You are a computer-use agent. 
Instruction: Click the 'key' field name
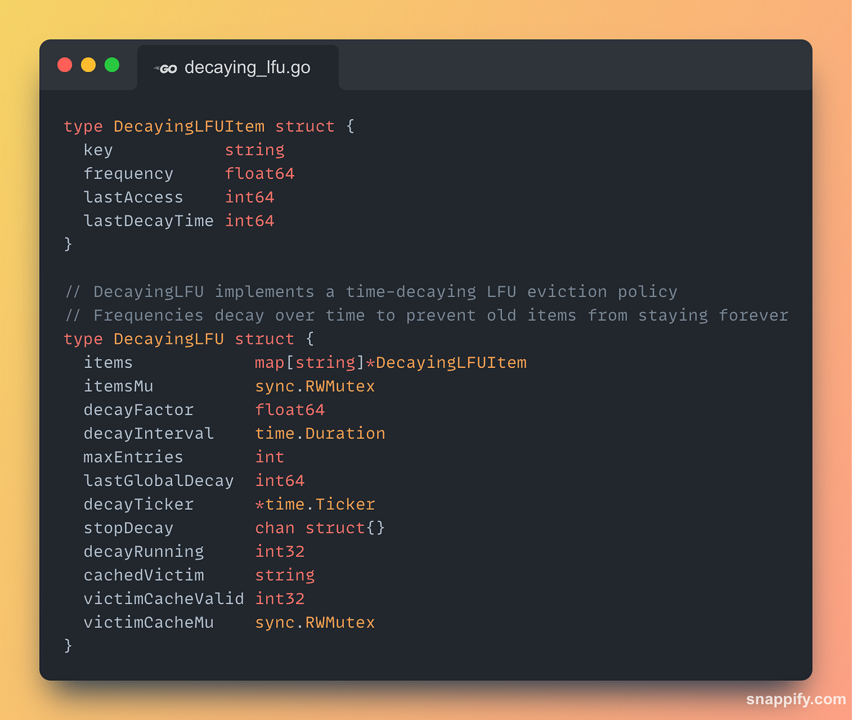tap(98, 150)
